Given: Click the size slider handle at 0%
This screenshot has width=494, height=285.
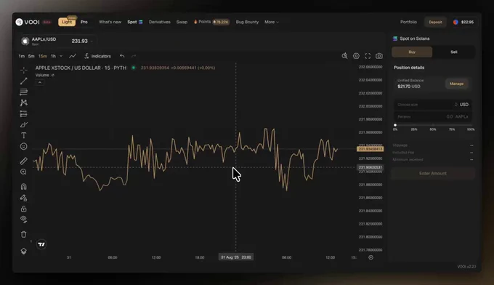Looking at the screenshot, I should [x=395, y=125].
